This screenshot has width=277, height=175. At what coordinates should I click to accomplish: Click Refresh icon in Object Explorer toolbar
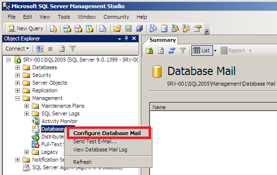[62, 49]
